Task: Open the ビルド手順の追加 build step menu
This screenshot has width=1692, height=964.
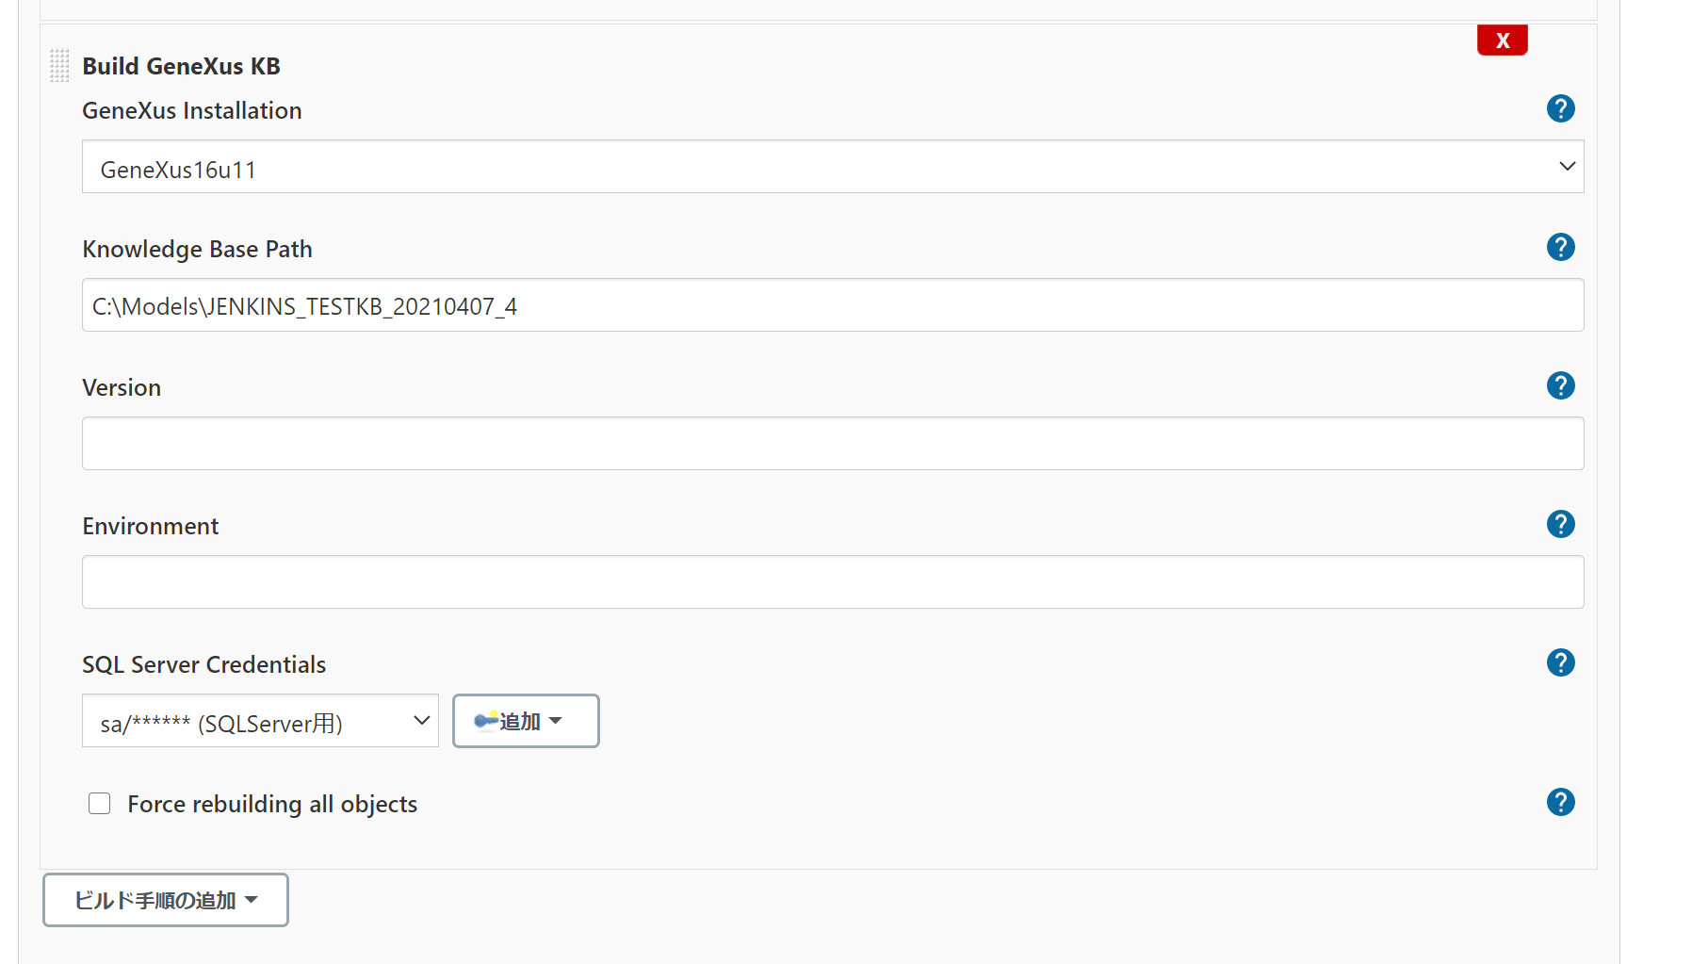Action: tap(166, 900)
